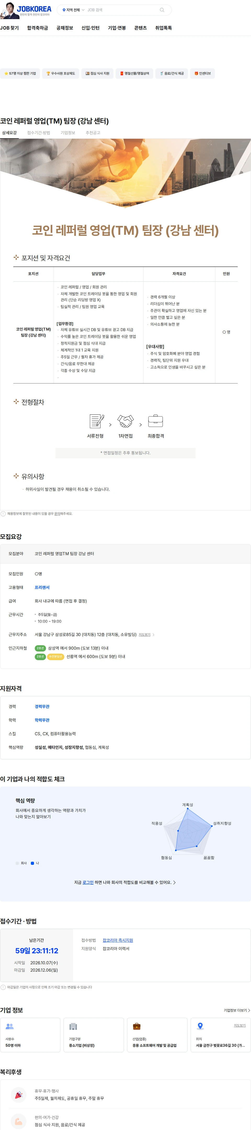This screenshot has height=1130, width=251.
Task: Open the 콘텐츠 menu
Action: [141, 28]
